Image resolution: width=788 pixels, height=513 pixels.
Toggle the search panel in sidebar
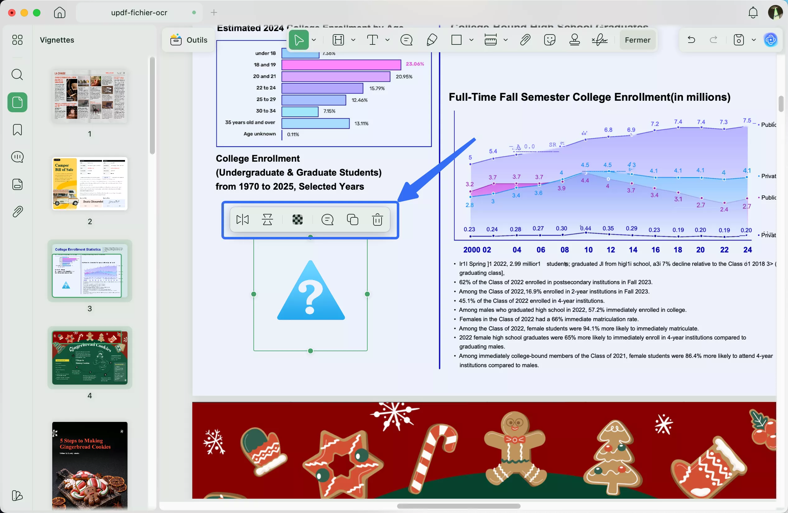coord(17,75)
